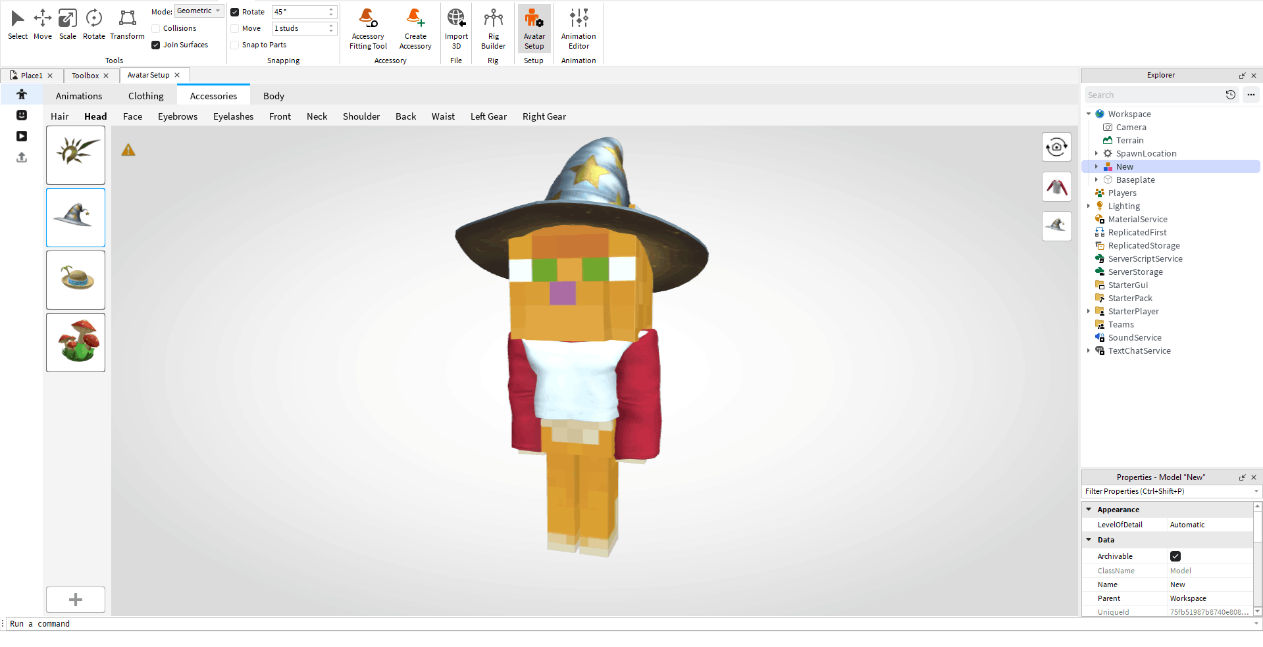This screenshot has width=1263, height=647.
Task: Collapse the Appearance properties section
Action: (x=1089, y=510)
